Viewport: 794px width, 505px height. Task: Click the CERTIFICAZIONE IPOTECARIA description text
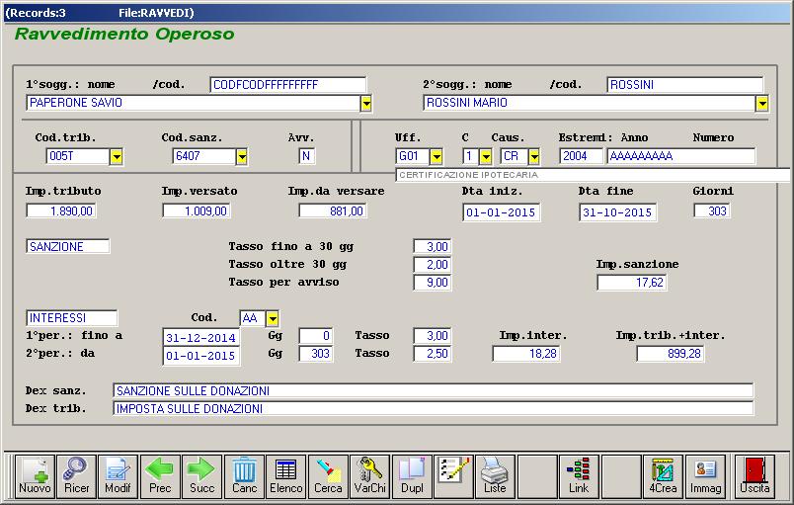pos(468,175)
